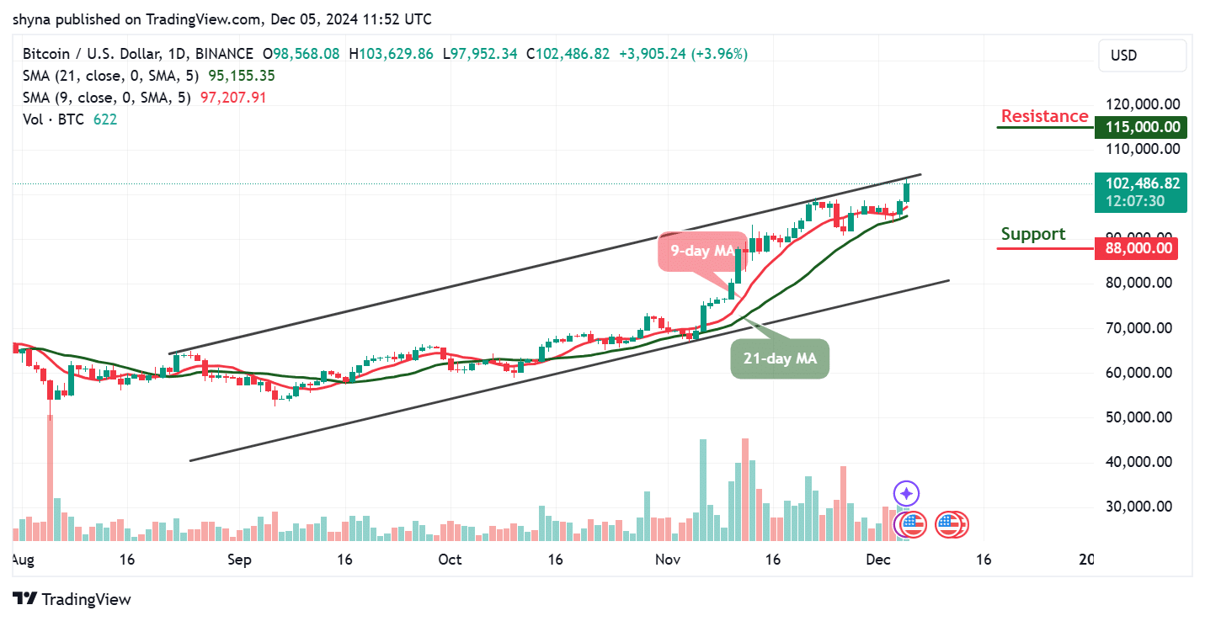Click the Support text label
The height and width of the screenshot is (621, 1205).
coord(1033,234)
